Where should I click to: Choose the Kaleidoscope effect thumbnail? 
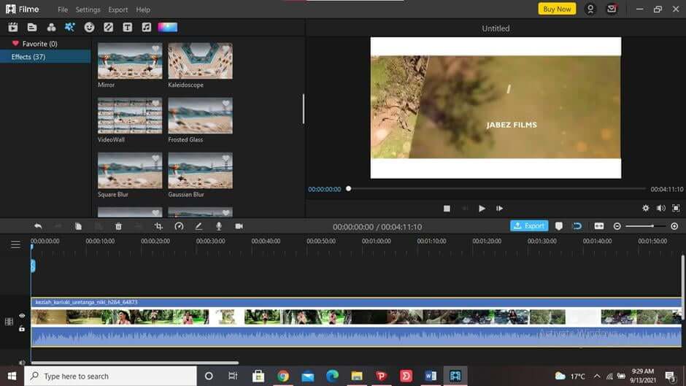click(x=201, y=61)
